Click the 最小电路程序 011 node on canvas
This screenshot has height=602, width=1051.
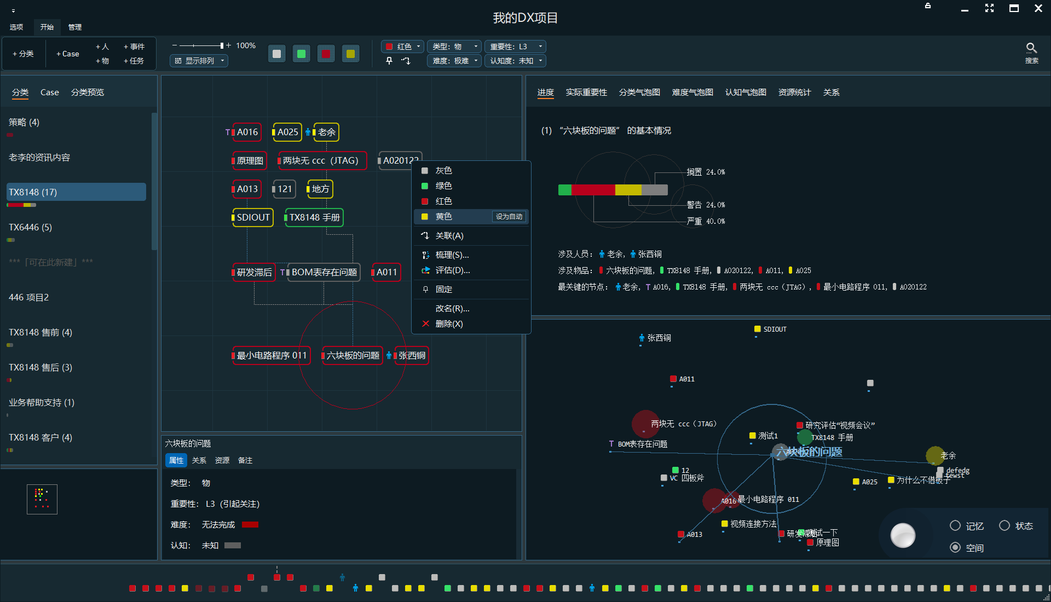(x=272, y=356)
